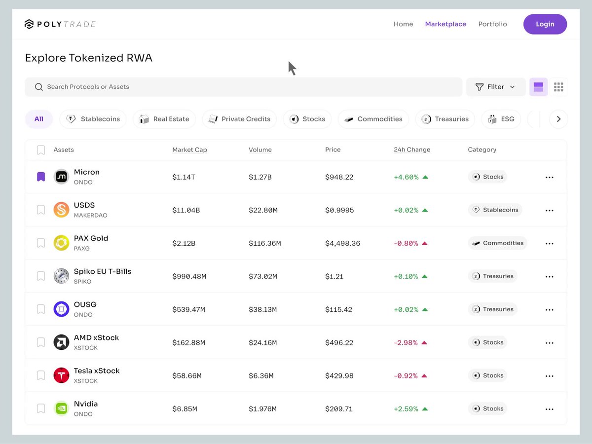592x444 pixels.
Task: Show more category chips with right arrow
Action: pos(558,119)
